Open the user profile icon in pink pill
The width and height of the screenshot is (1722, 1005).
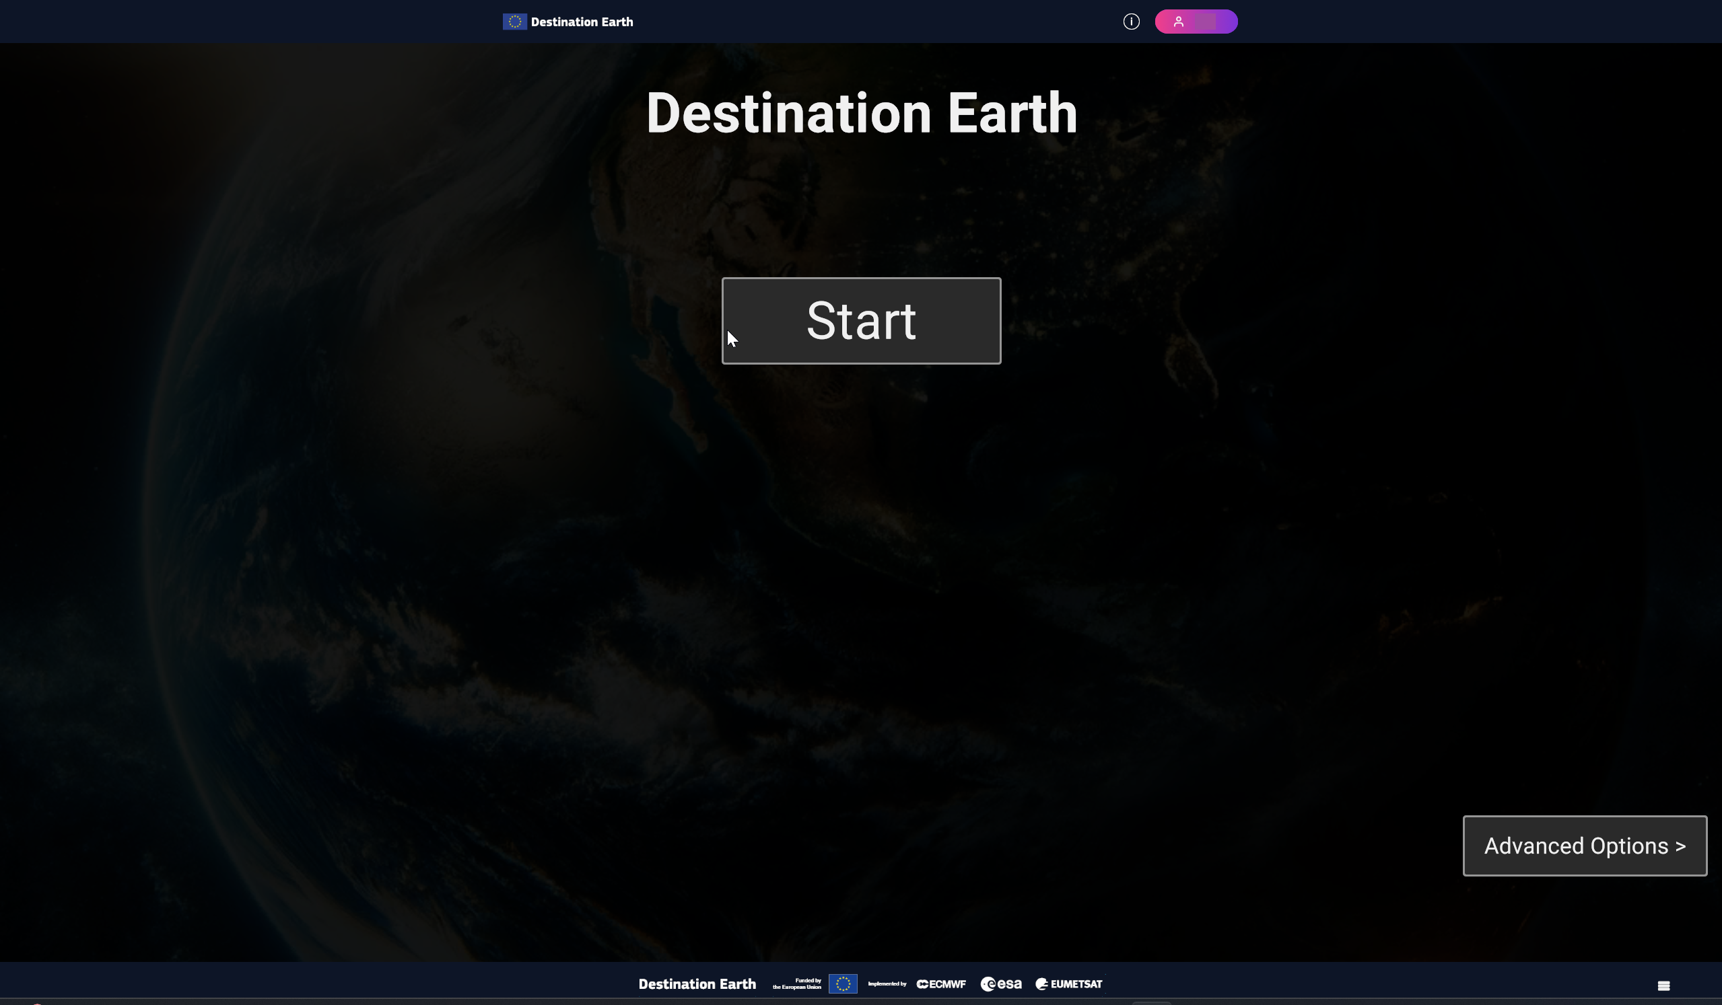click(x=1178, y=22)
